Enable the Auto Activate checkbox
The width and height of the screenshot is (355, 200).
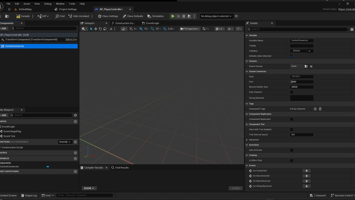pyautogui.click(x=291, y=150)
